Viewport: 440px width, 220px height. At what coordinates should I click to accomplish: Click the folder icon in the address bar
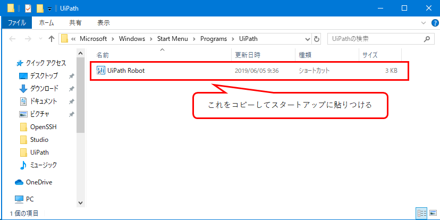click(x=65, y=38)
